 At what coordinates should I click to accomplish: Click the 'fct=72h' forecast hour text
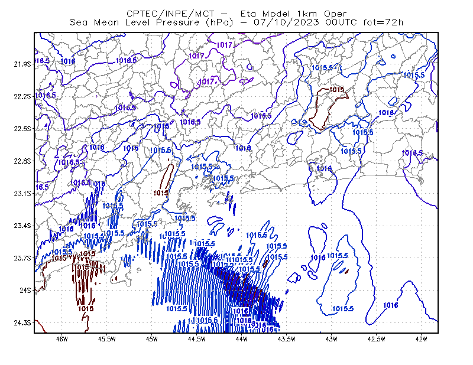pyautogui.click(x=383, y=22)
